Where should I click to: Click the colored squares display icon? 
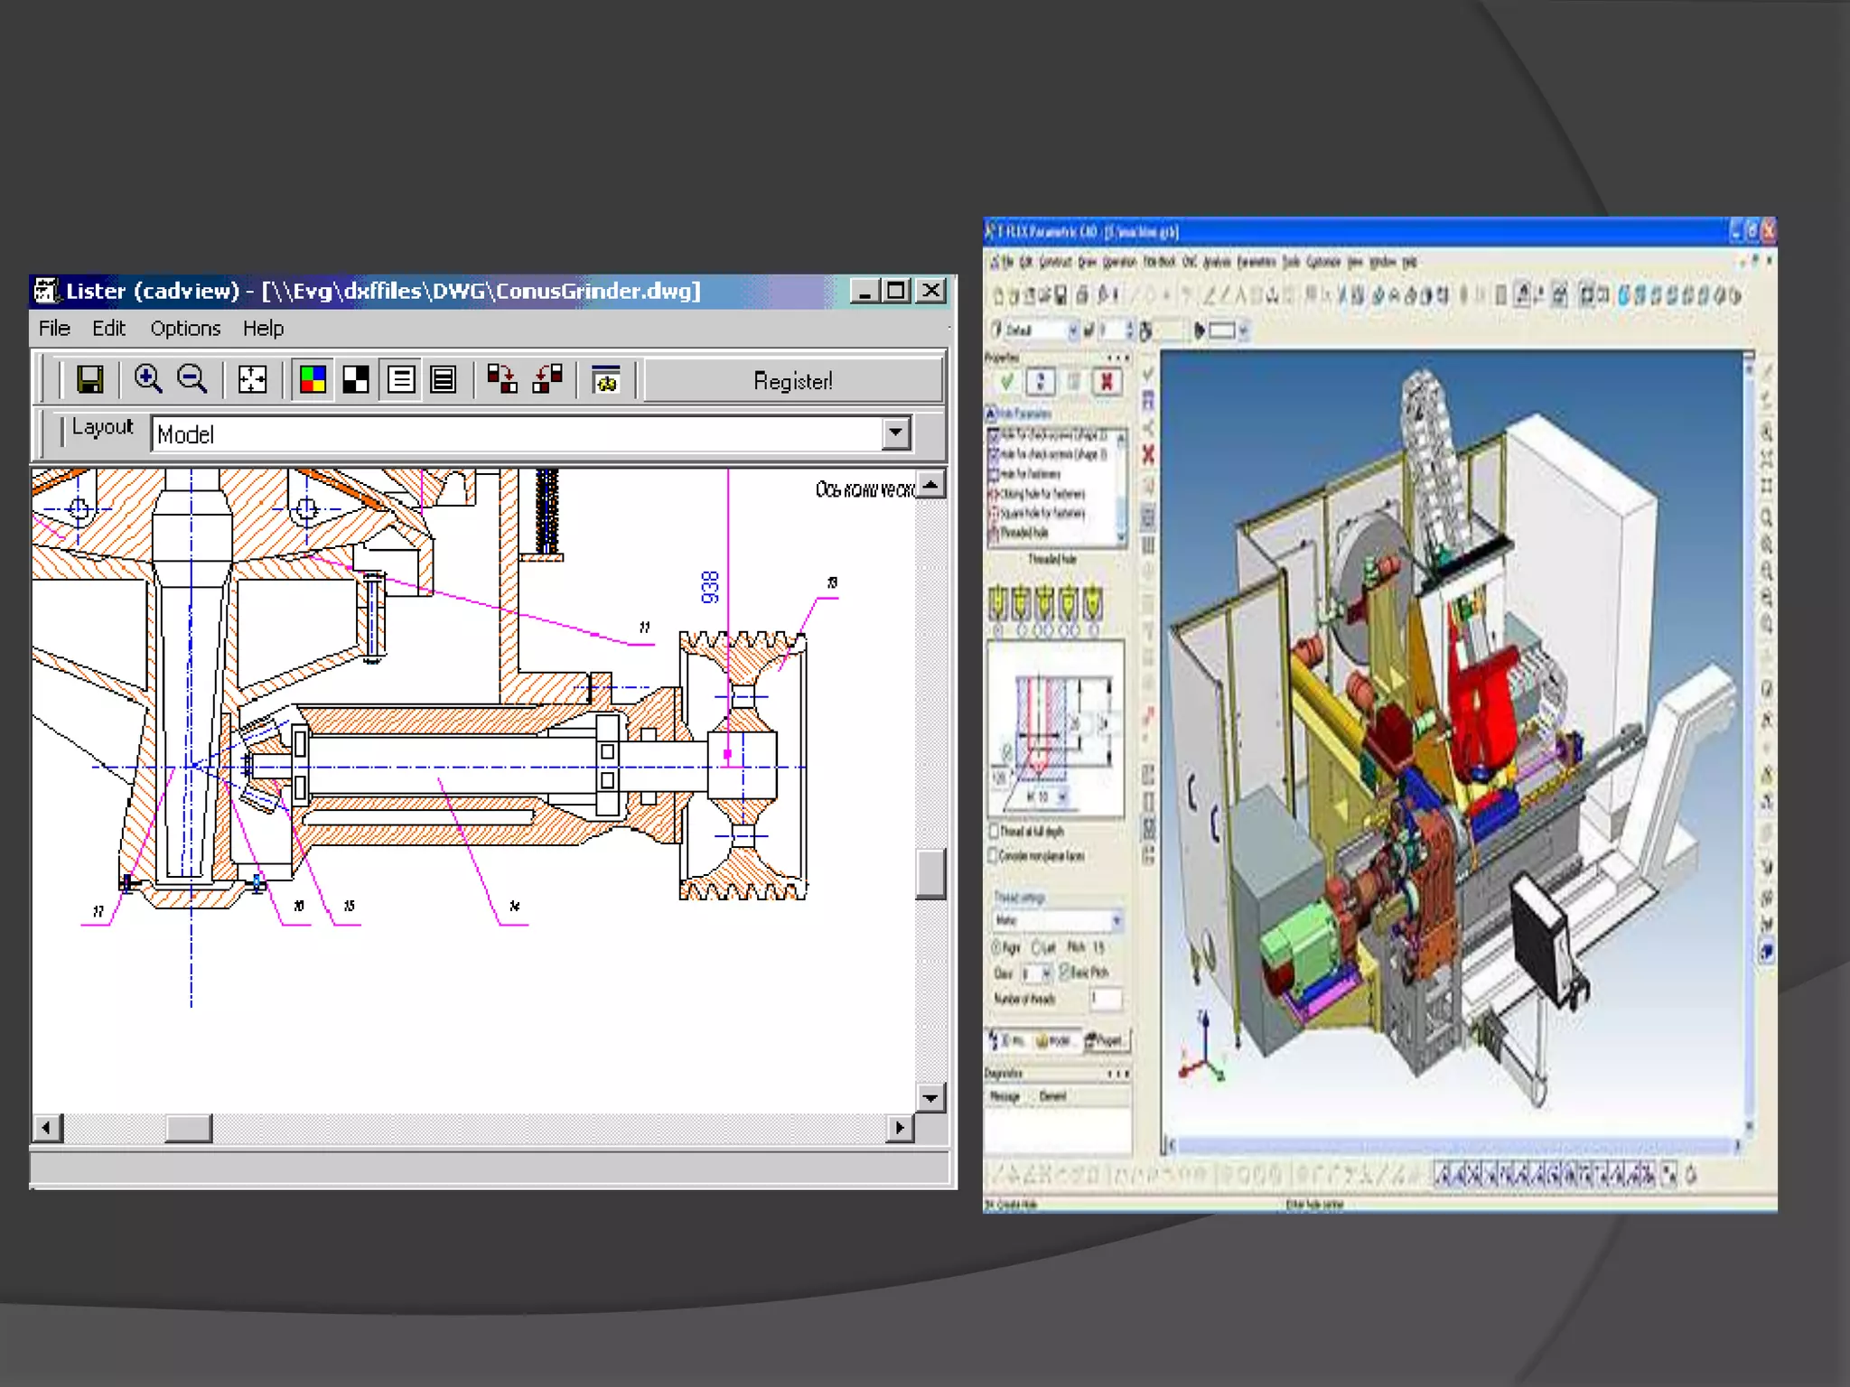click(x=313, y=380)
